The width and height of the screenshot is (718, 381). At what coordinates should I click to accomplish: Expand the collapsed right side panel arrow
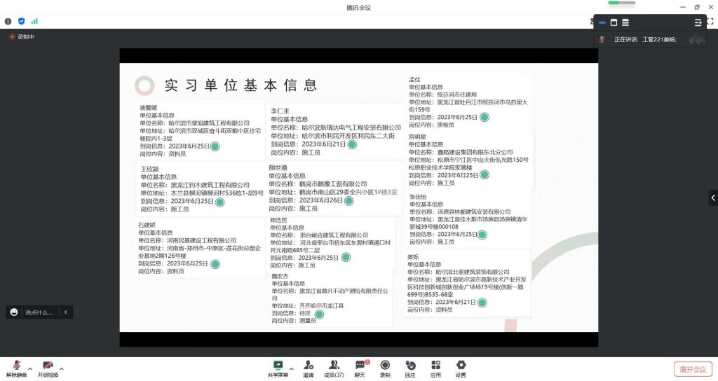pos(712,198)
